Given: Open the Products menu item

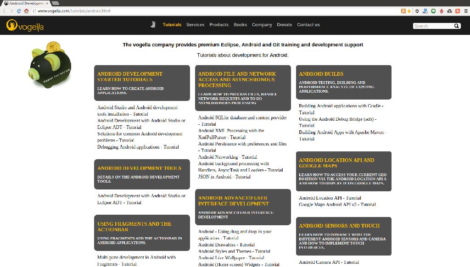Looking at the screenshot, I should (219, 25).
